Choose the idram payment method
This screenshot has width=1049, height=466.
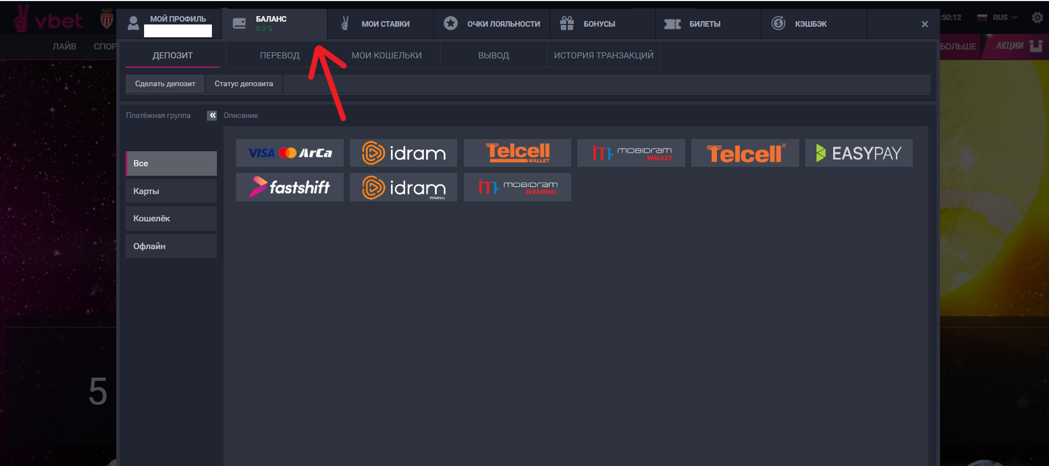(x=403, y=153)
